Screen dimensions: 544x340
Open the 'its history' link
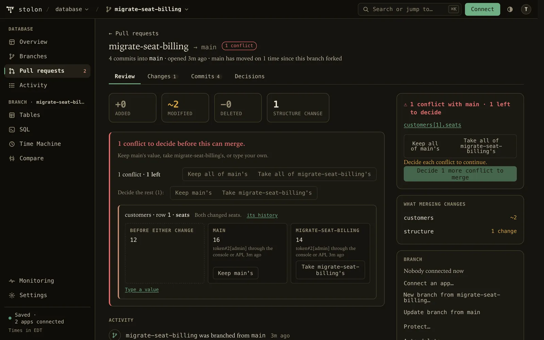click(x=262, y=215)
